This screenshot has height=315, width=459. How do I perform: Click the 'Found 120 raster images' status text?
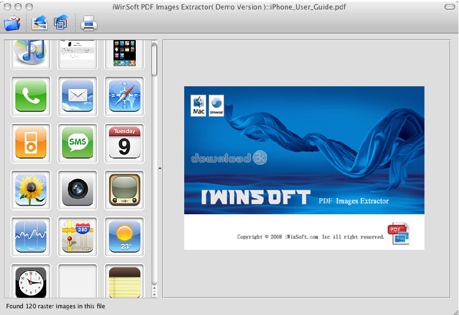[x=55, y=306]
